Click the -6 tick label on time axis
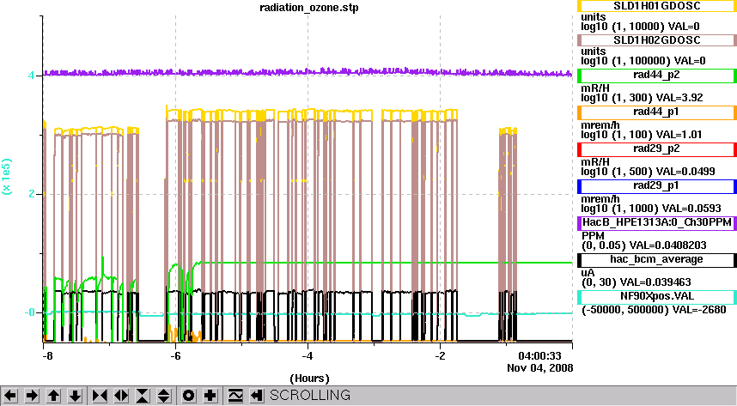Viewport: 737px width, 406px height. 175,355
